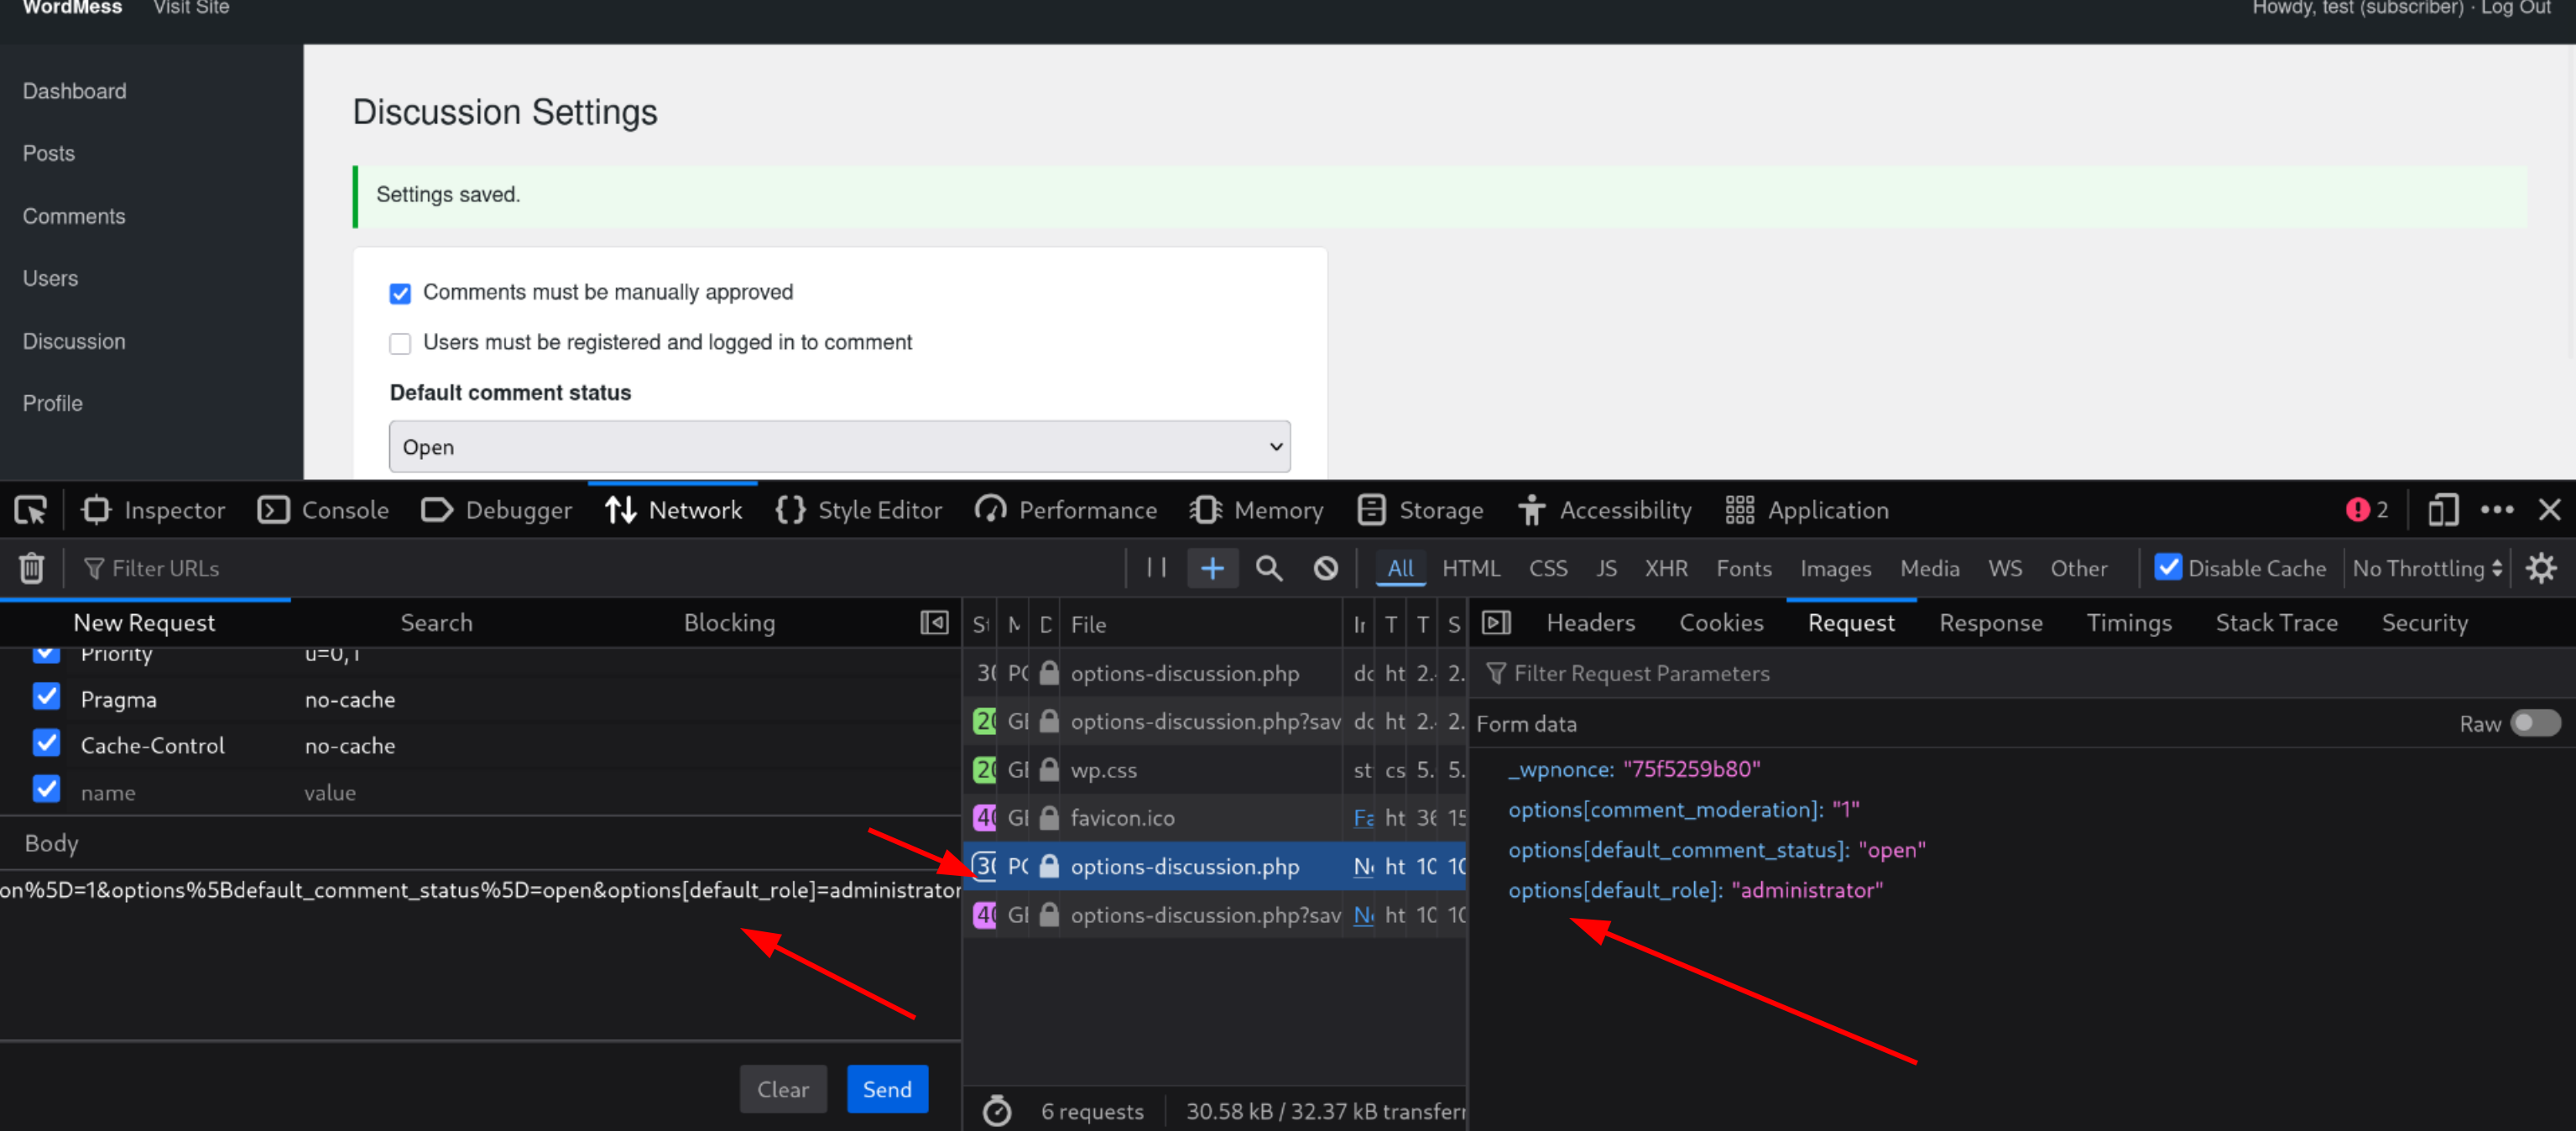Open request blocking icon
The height and width of the screenshot is (1131, 2576).
[x=1326, y=568]
